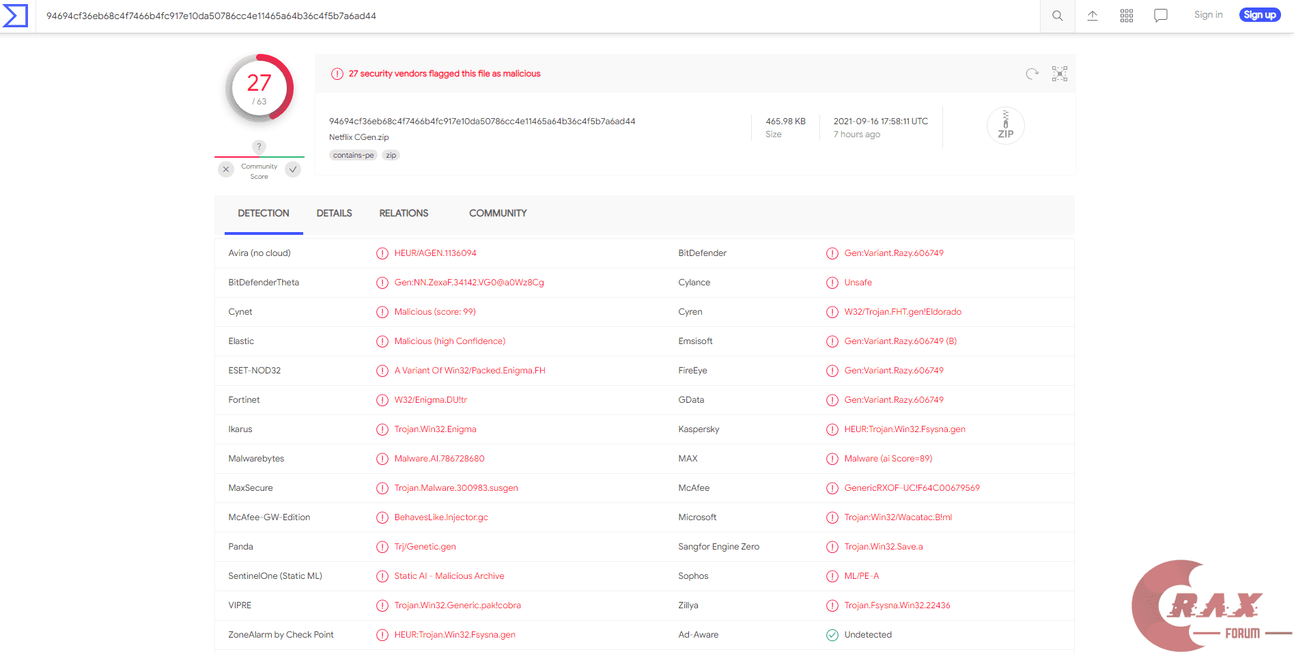This screenshot has width=1294, height=654.
Task: Click the warning icon for Fortinet detection
Action: pyautogui.click(x=382, y=400)
